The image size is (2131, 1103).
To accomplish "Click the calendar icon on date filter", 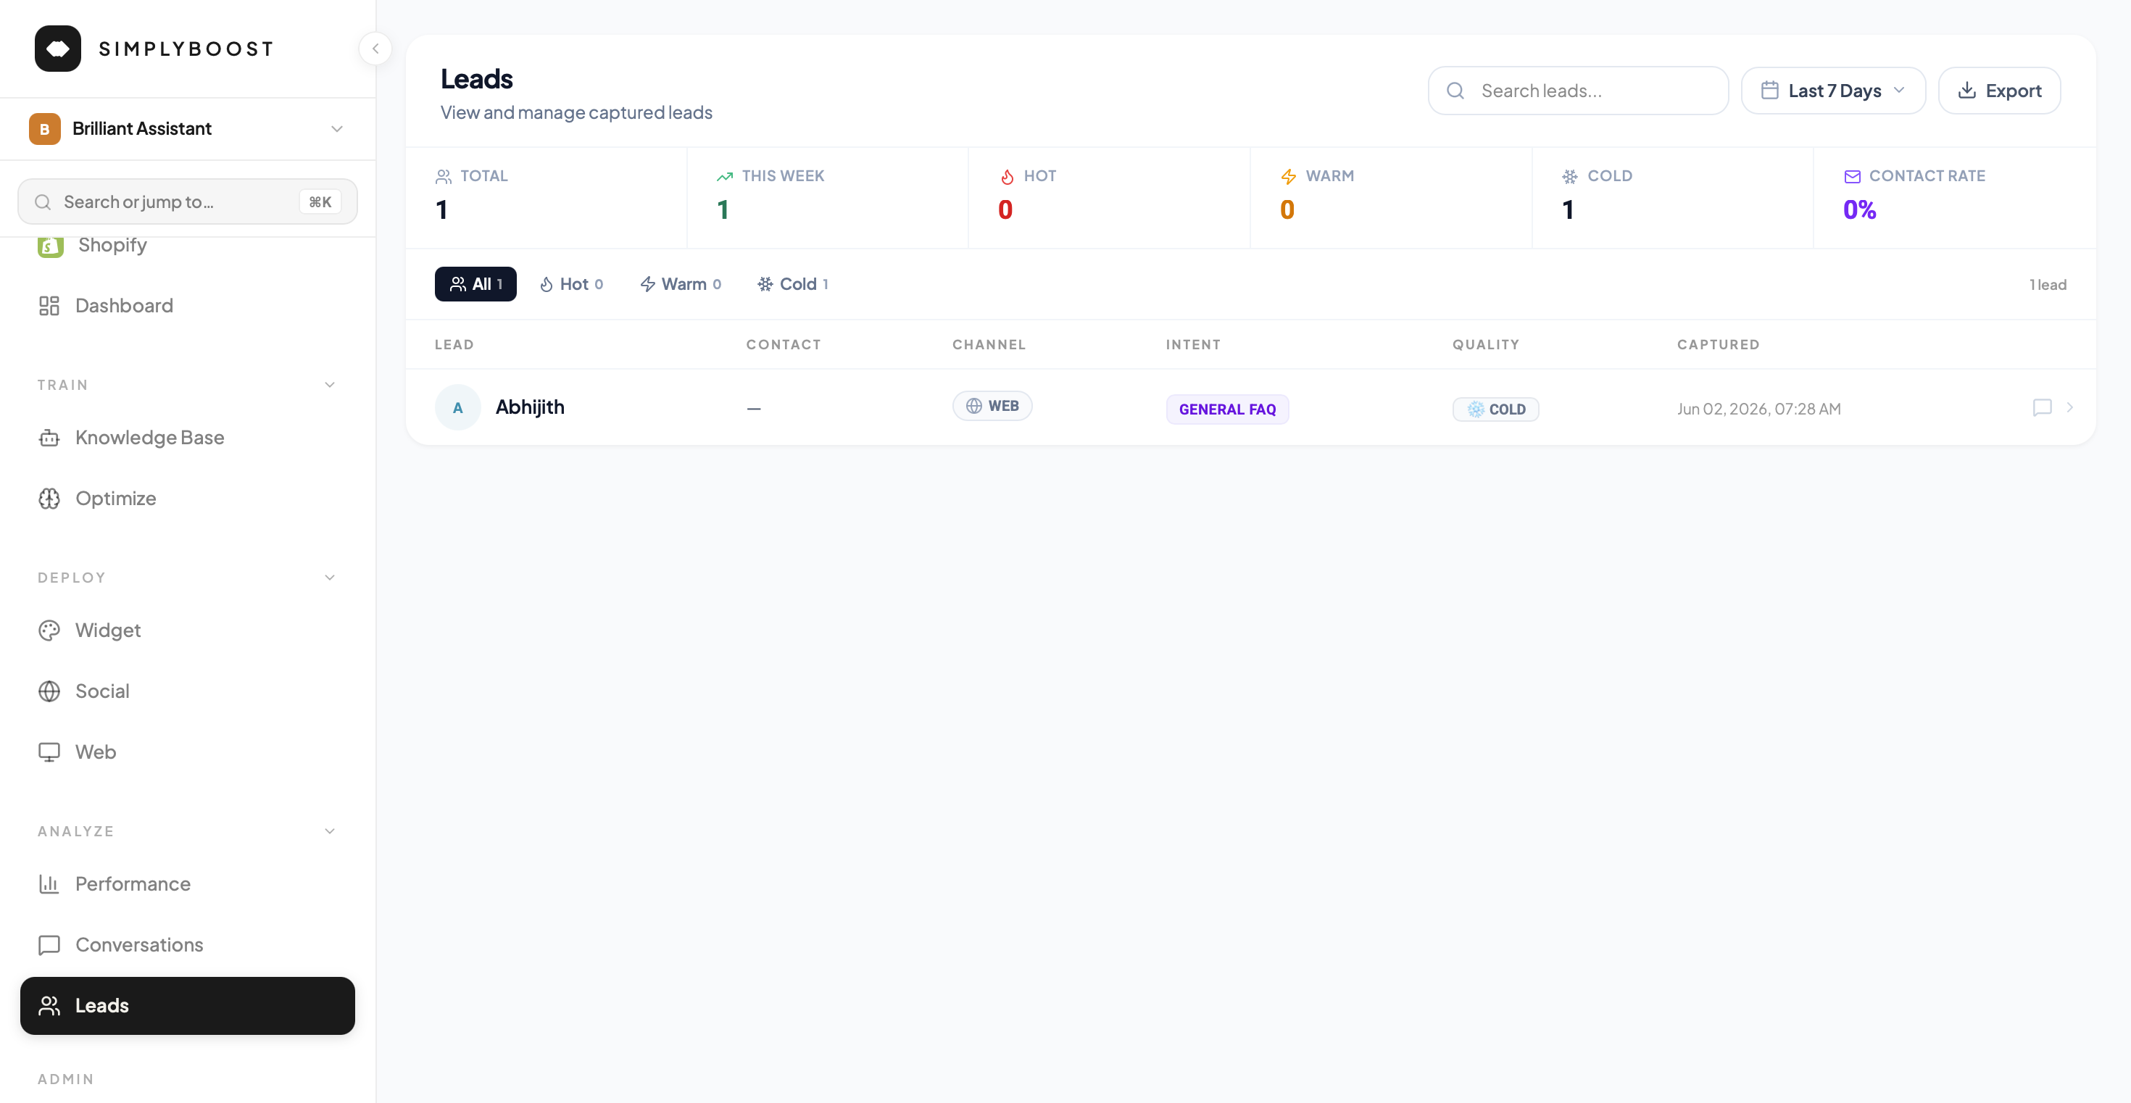I will [x=1769, y=90].
